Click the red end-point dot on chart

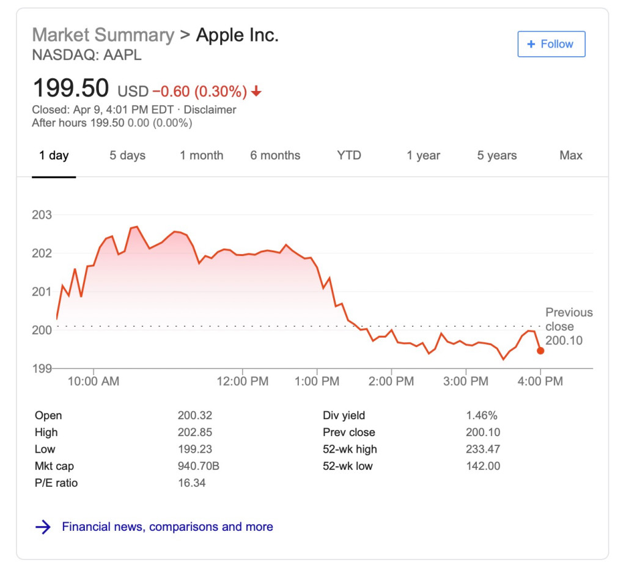[x=540, y=351]
